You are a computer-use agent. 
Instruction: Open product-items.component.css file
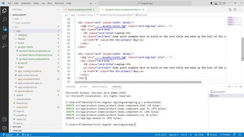pyautogui.click(x=35, y=51)
